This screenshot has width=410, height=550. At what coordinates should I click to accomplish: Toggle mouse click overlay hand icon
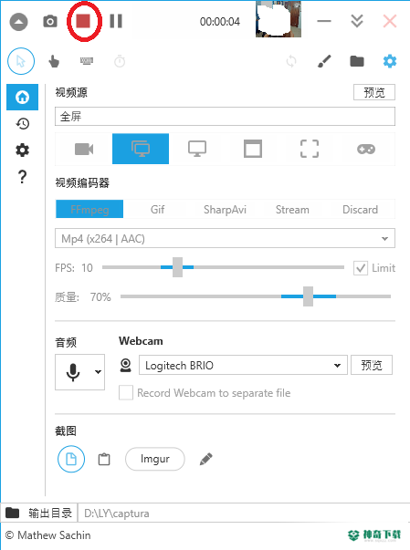point(54,61)
